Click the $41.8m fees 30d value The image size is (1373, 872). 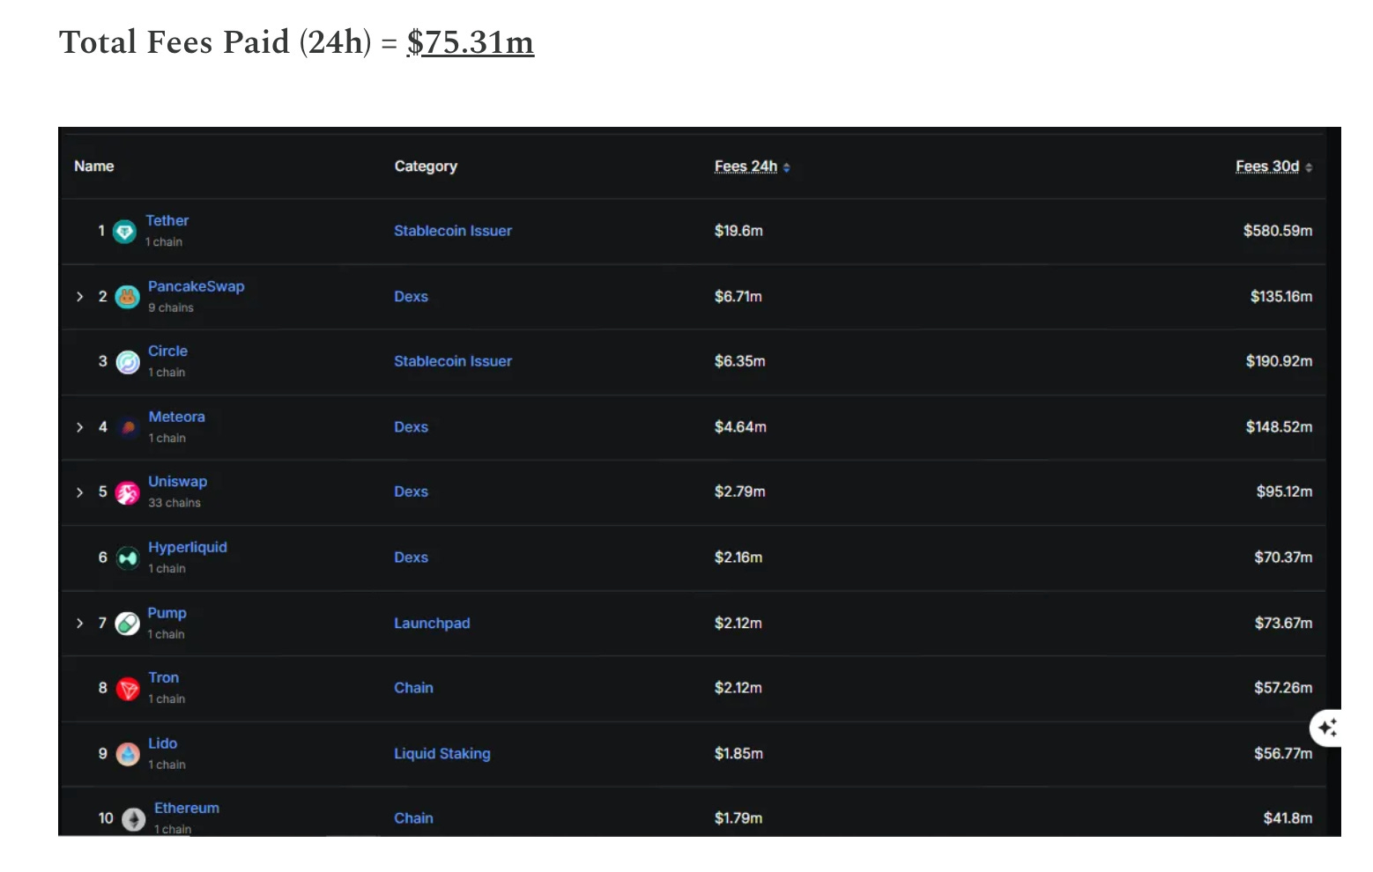point(1288,818)
